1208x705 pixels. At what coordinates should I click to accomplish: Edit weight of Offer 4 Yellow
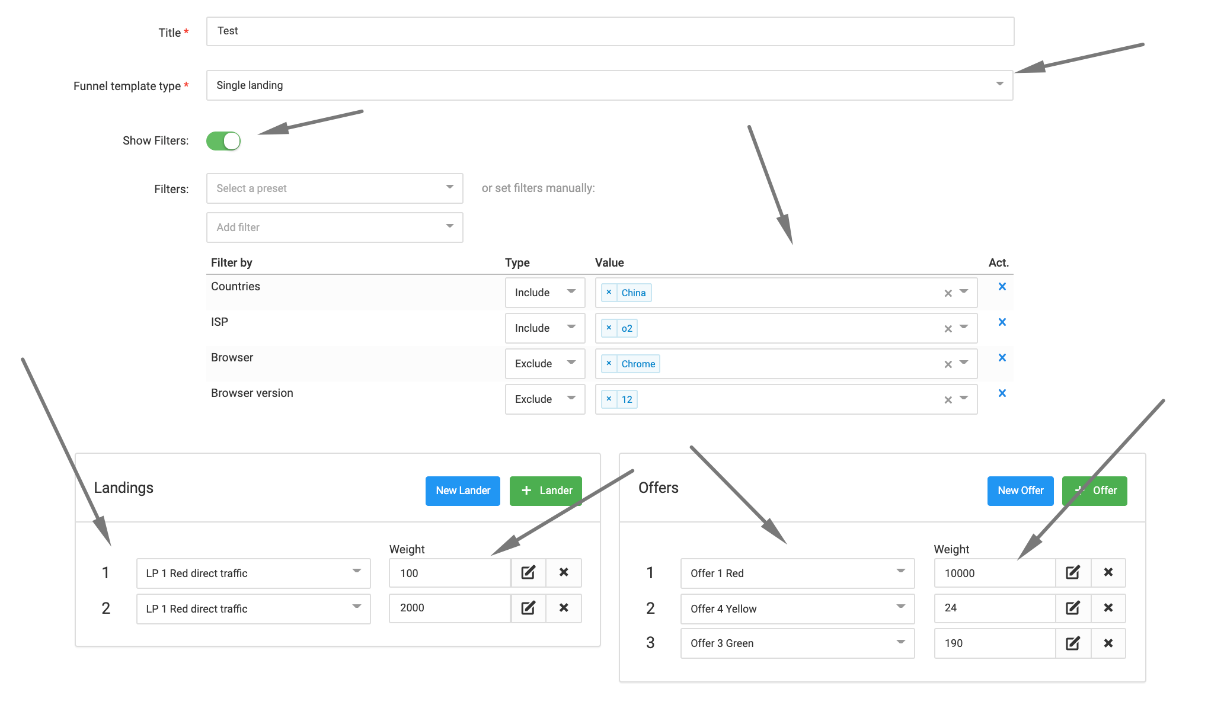[1072, 608]
